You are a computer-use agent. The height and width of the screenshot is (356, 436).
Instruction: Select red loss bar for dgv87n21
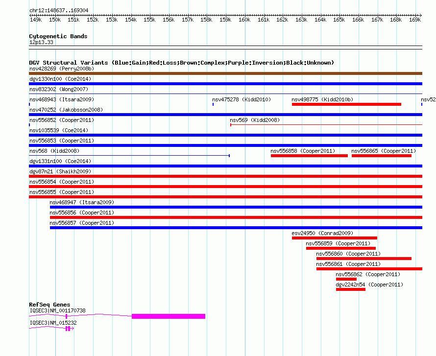pyautogui.click(x=225, y=176)
